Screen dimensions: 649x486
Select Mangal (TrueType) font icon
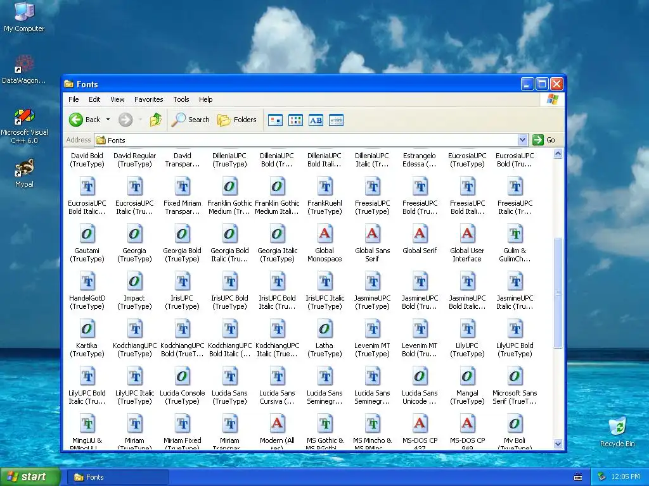(x=467, y=377)
